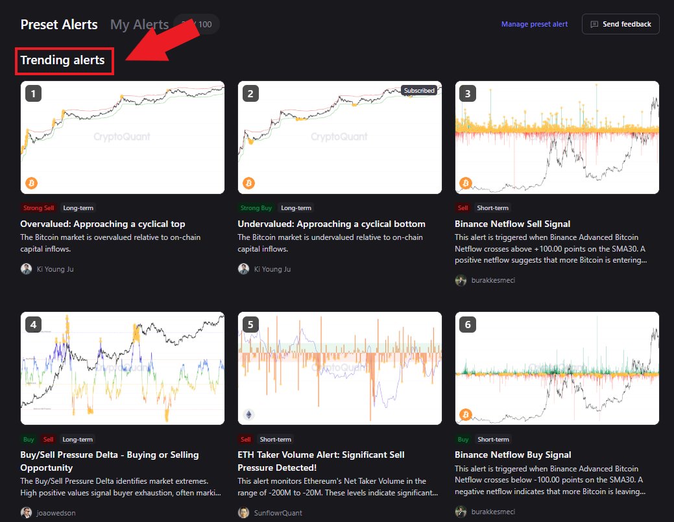674x522 pixels.
Task: Click Short-term tag on Binance Netflow Sell Signal
Action: pos(492,208)
